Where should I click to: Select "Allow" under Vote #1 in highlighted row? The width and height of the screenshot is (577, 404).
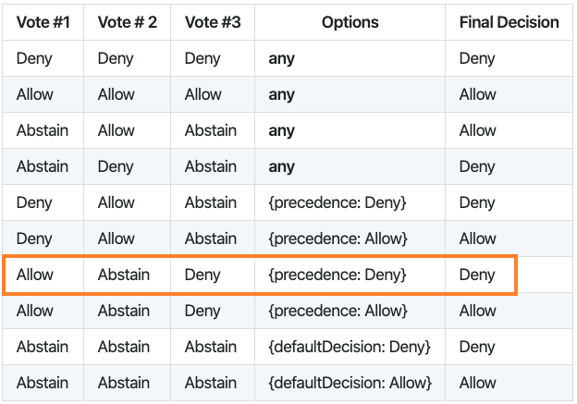click(35, 275)
